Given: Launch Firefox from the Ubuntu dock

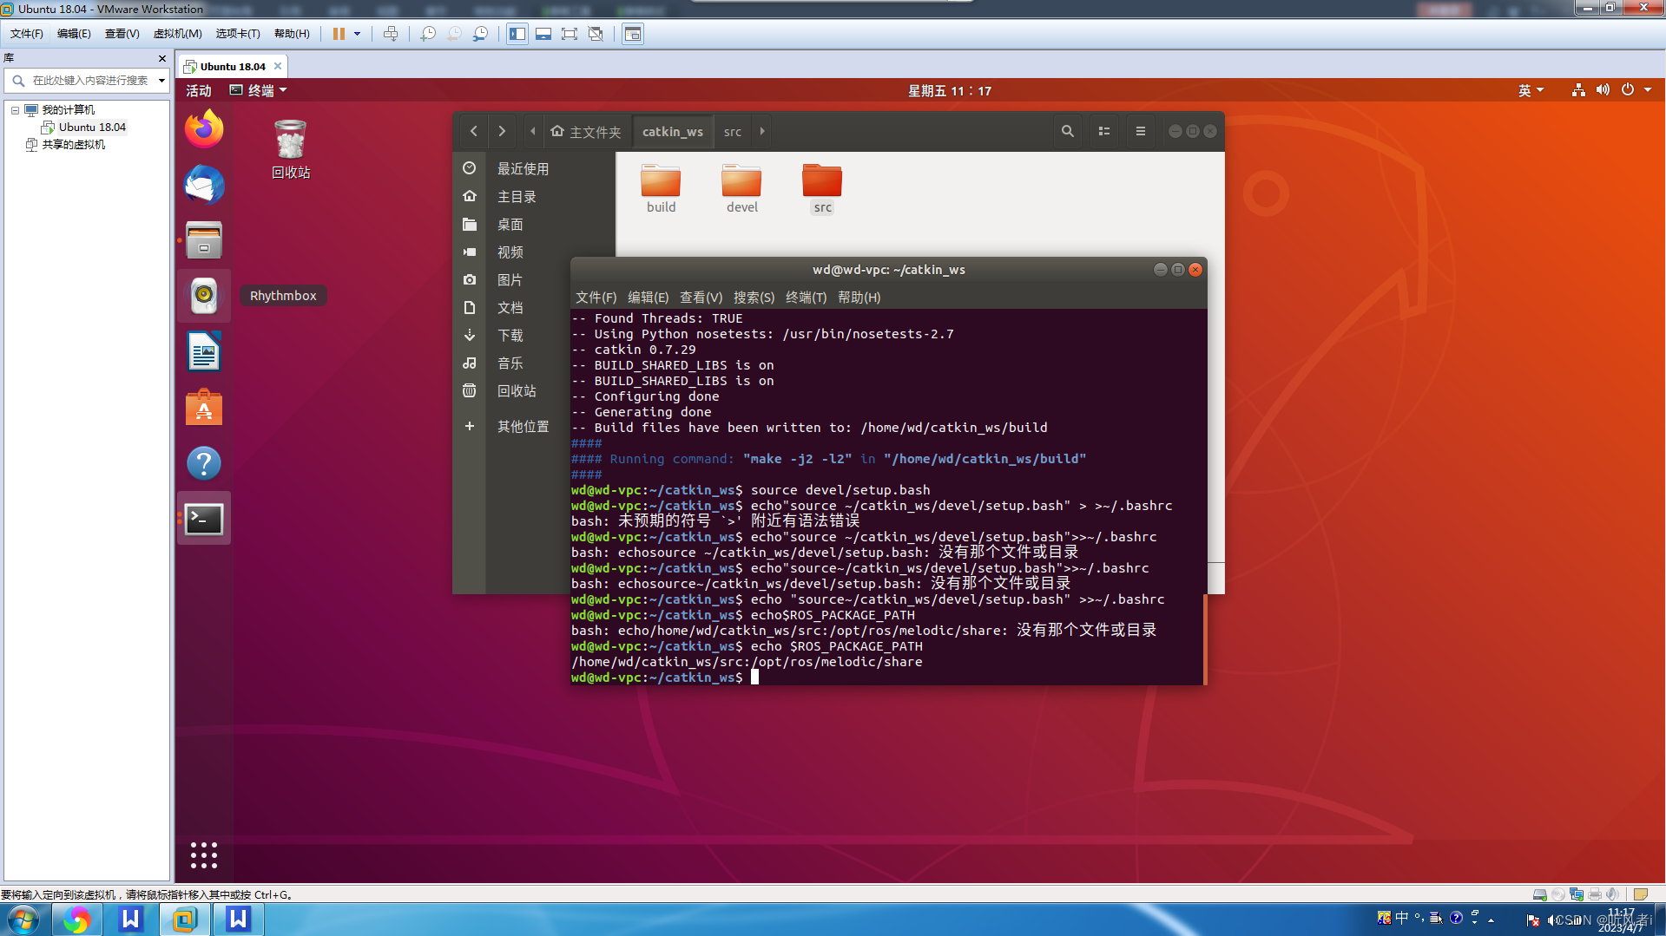Looking at the screenshot, I should point(204,129).
